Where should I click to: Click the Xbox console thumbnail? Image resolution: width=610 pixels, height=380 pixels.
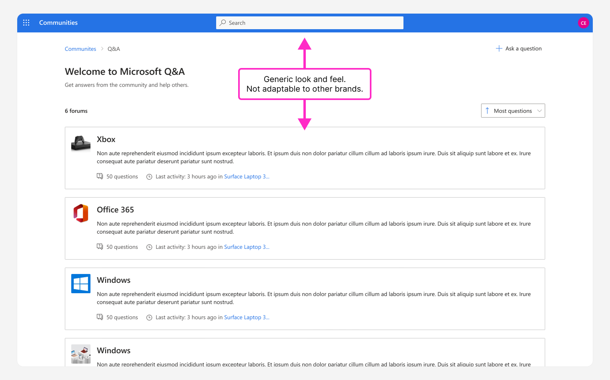pyautogui.click(x=81, y=143)
